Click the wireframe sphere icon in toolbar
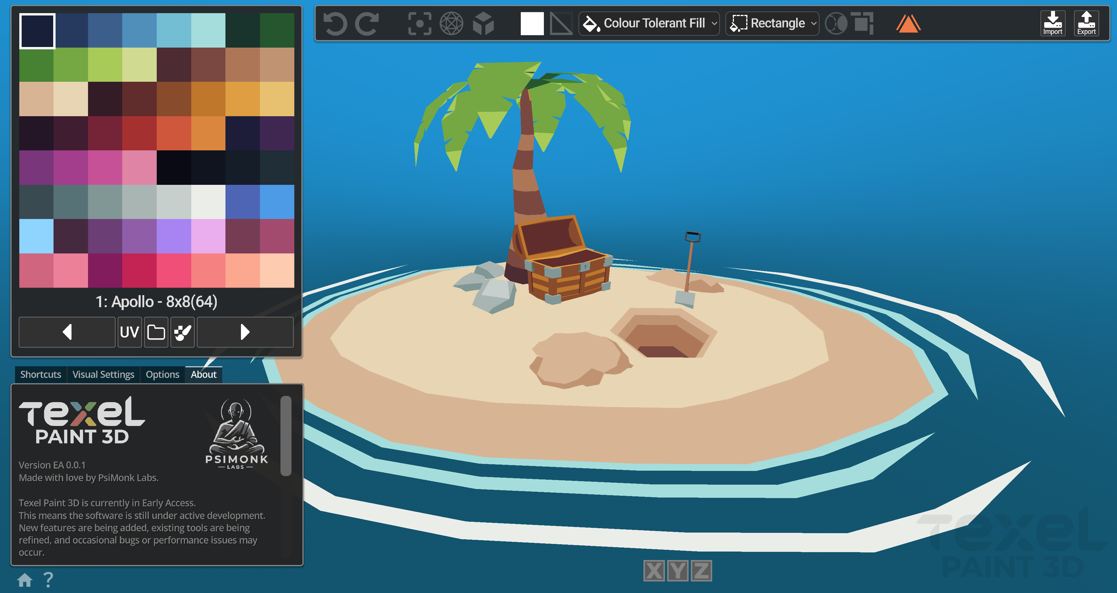This screenshot has height=593, width=1117. pos(452,23)
